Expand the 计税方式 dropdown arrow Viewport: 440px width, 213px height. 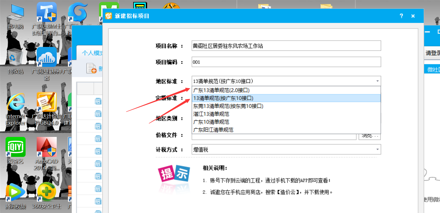pyautogui.click(x=377, y=149)
